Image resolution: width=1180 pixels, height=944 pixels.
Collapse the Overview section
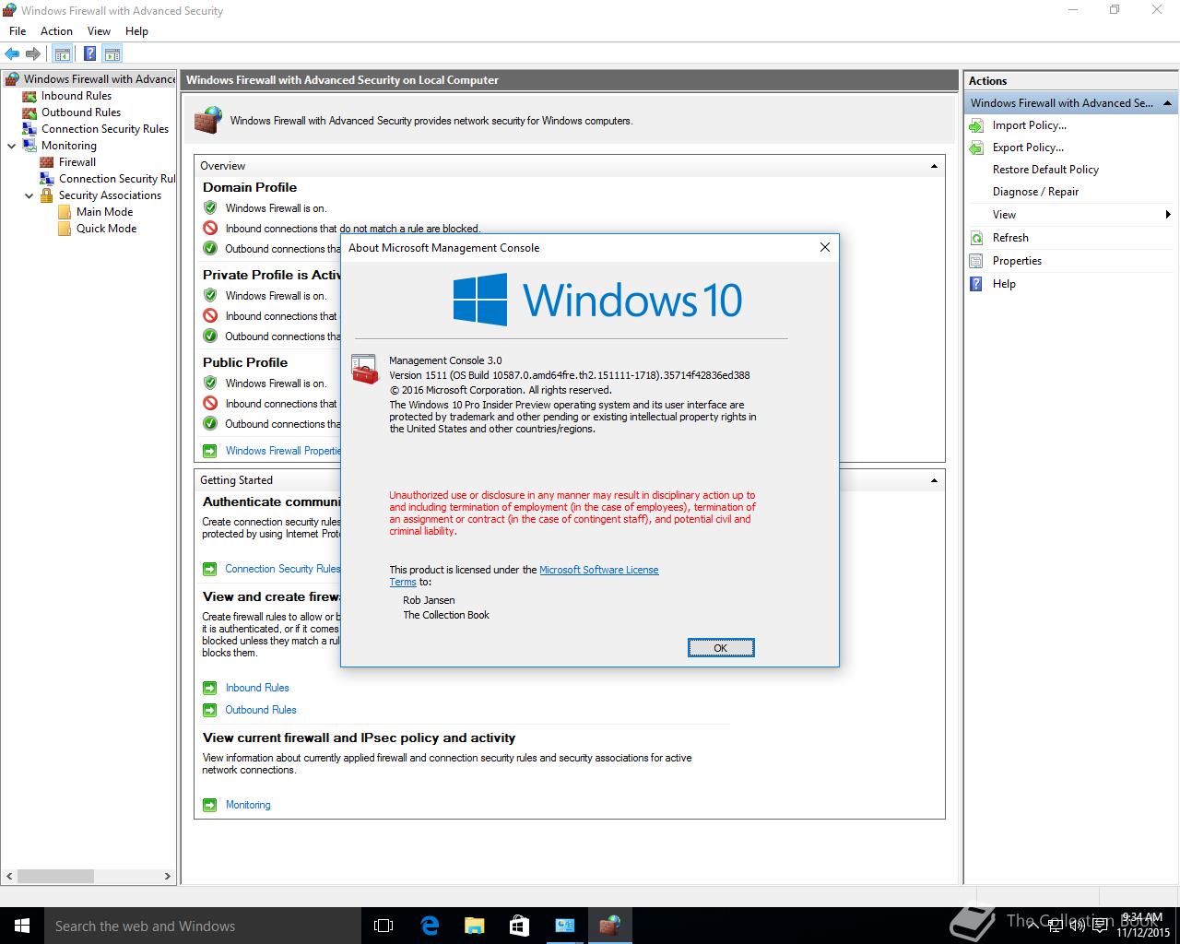pos(934,166)
